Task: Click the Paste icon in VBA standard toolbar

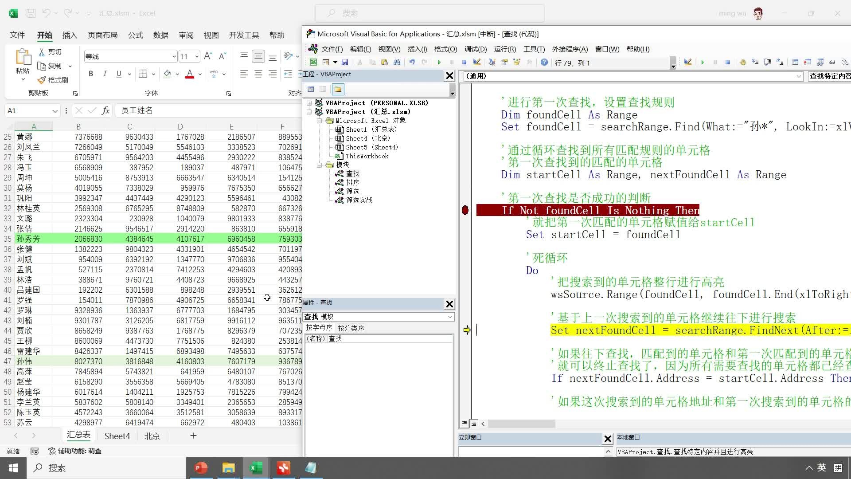Action: point(385,63)
